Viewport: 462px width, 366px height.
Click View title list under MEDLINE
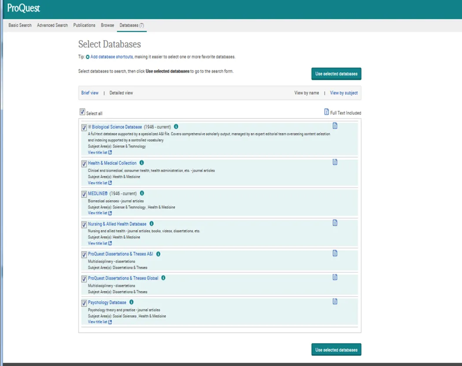tap(97, 213)
